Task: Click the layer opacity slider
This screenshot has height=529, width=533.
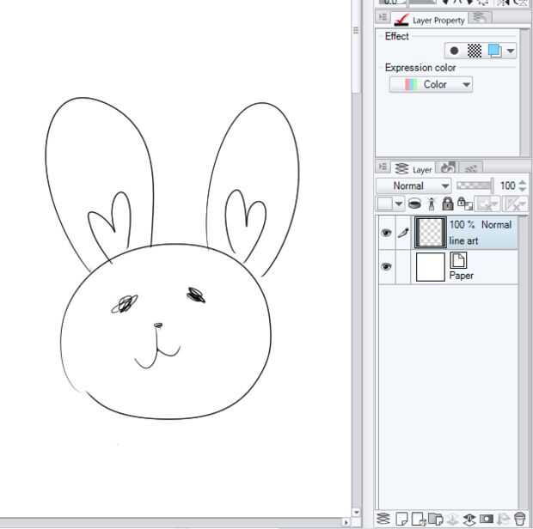Action: click(x=474, y=185)
